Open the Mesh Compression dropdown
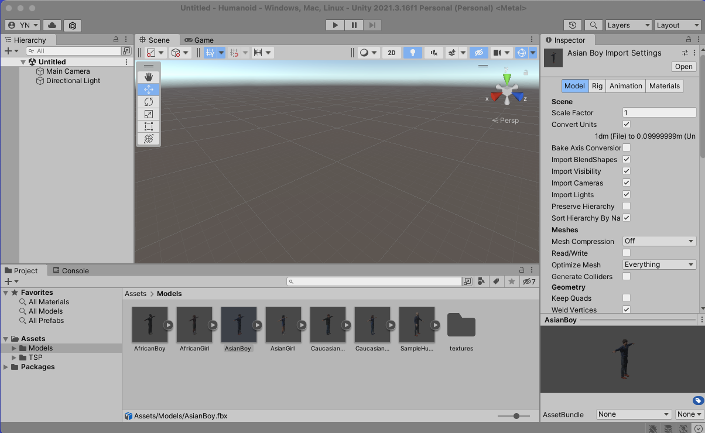 (659, 241)
